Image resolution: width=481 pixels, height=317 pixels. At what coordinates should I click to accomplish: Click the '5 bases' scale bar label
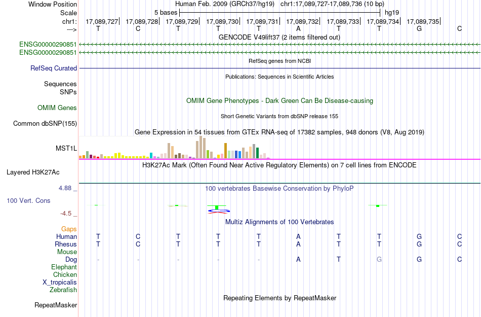tap(166, 13)
